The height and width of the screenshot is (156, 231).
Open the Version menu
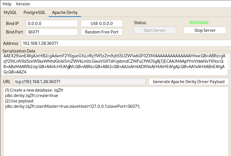coord(23,4)
